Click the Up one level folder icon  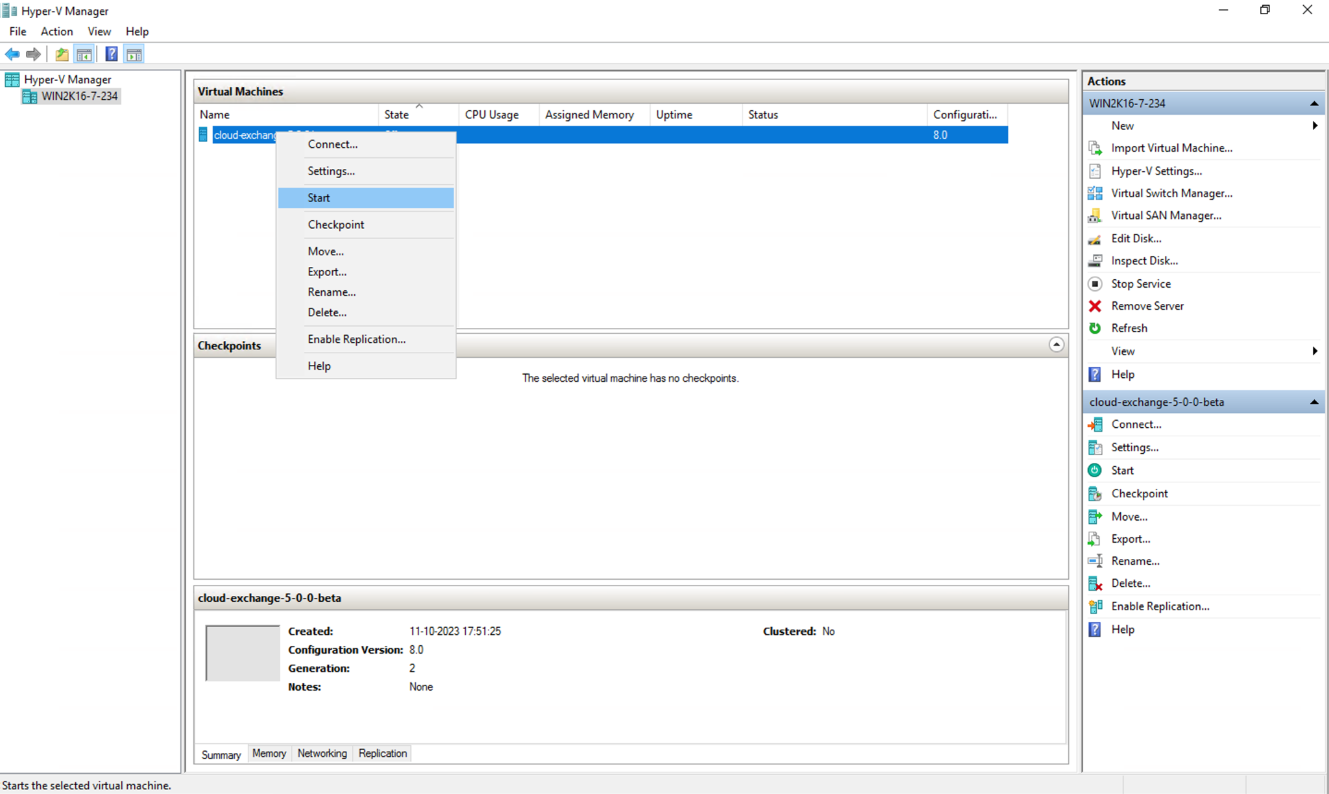coord(62,55)
